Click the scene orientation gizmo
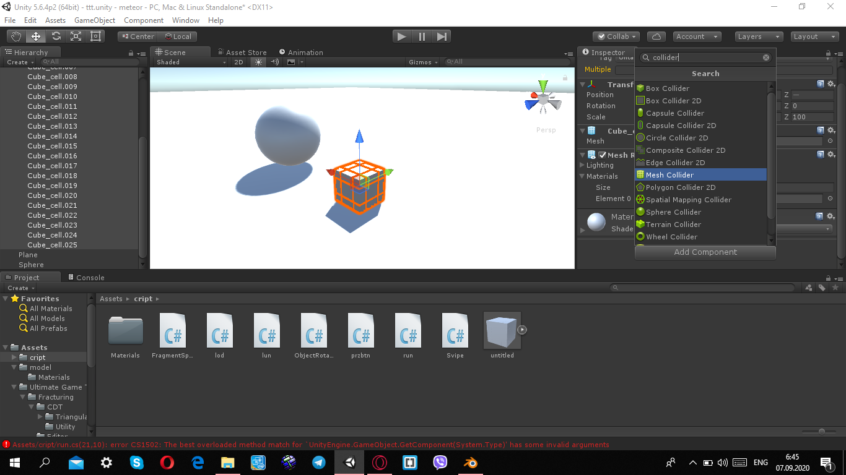This screenshot has width=846, height=475. pyautogui.click(x=543, y=98)
